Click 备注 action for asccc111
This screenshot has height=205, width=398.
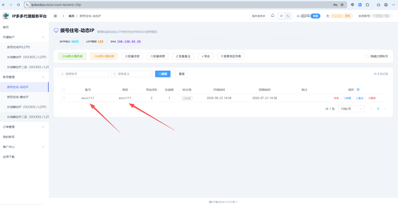[360, 98]
